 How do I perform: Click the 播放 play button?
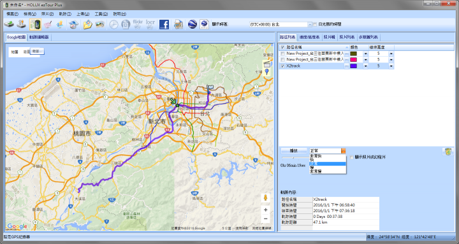[293, 151]
